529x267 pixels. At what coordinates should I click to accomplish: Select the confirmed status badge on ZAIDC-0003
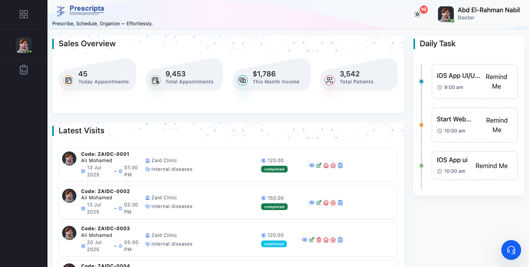(274, 244)
